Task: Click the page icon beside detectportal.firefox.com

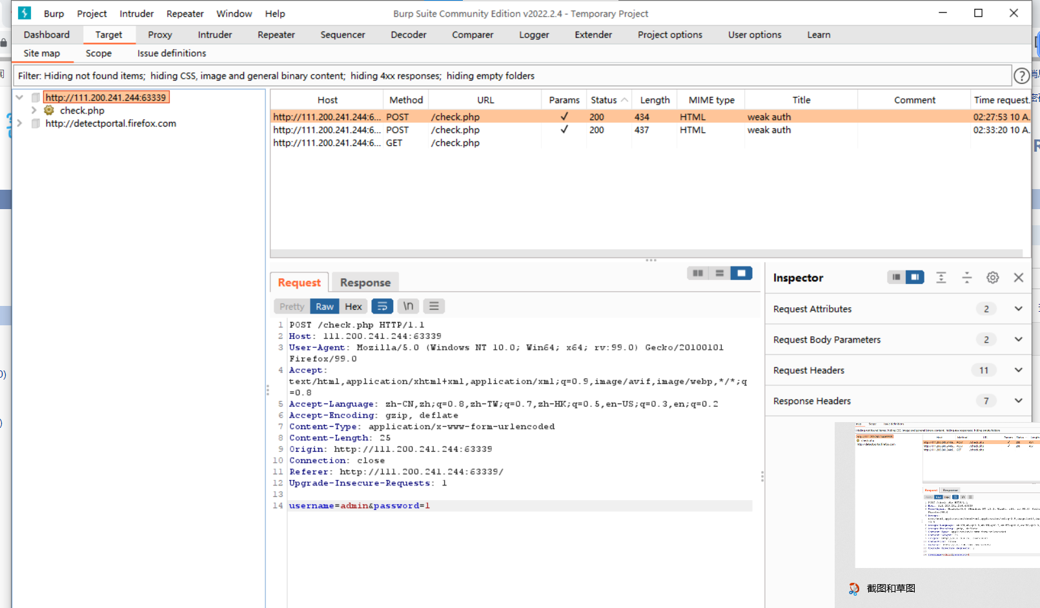Action: pyautogui.click(x=36, y=123)
